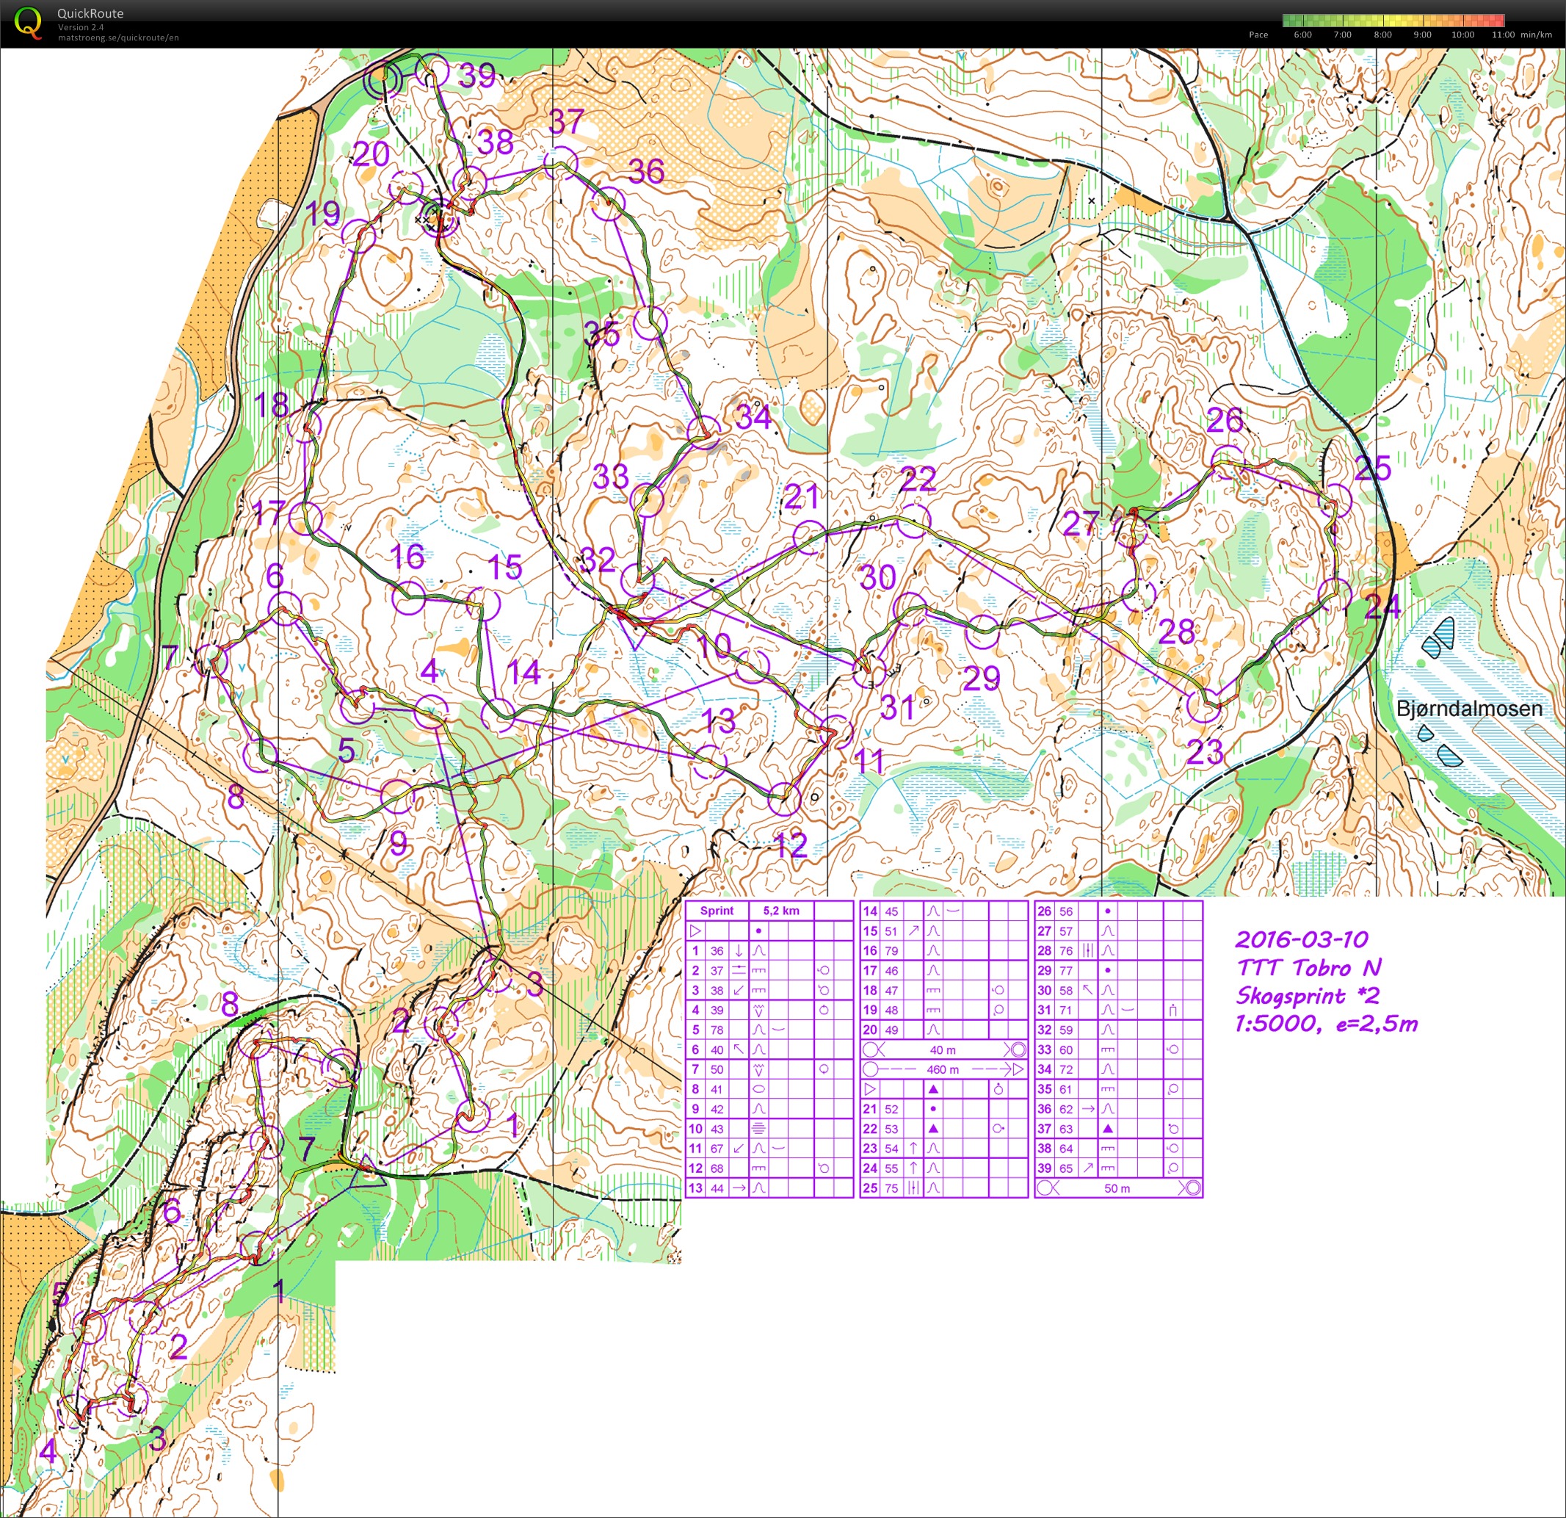Click the up arrow in table row 23
This screenshot has width=1566, height=1518.
coord(913,1148)
